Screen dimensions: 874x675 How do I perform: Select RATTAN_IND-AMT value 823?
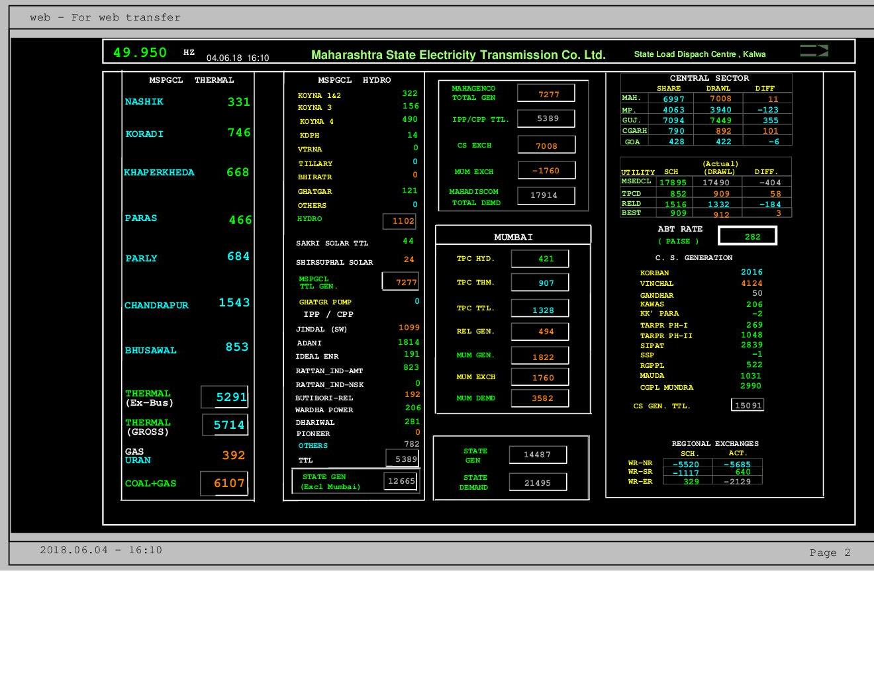tap(411, 367)
